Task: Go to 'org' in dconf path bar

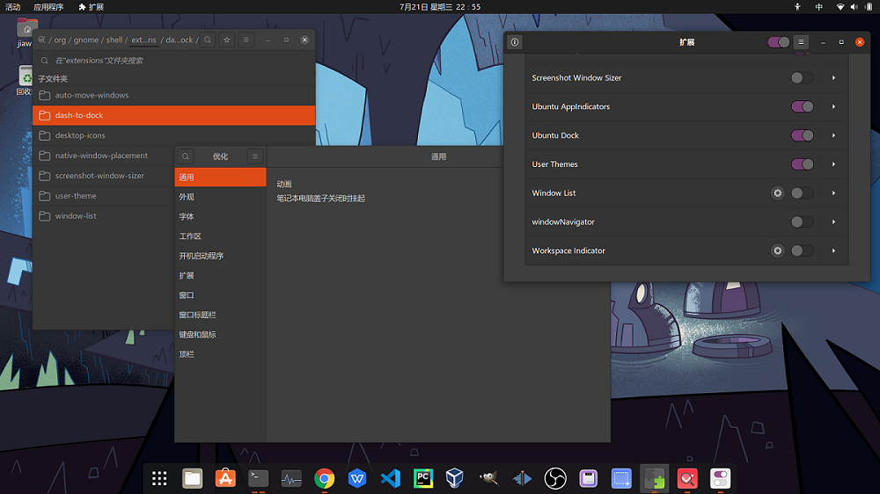Action: pyautogui.click(x=60, y=40)
